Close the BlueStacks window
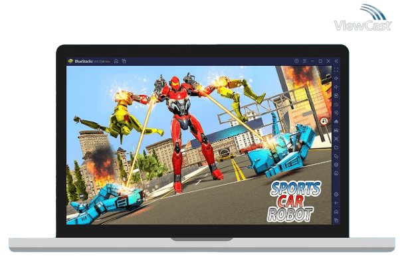 tap(328, 61)
